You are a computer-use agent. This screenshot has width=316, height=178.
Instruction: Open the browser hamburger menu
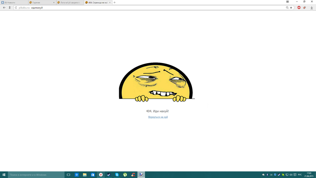coord(287,2)
